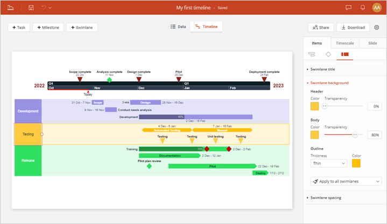Open notifications bell icon
This screenshot has width=387, height=224.
363,8
